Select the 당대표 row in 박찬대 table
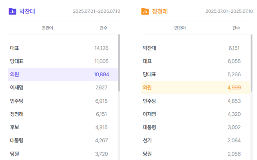 click(x=63, y=61)
